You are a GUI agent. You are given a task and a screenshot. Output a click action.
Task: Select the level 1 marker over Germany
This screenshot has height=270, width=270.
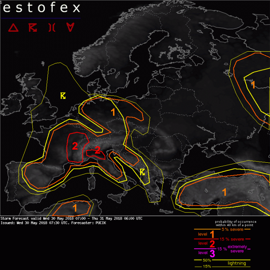(x=113, y=112)
